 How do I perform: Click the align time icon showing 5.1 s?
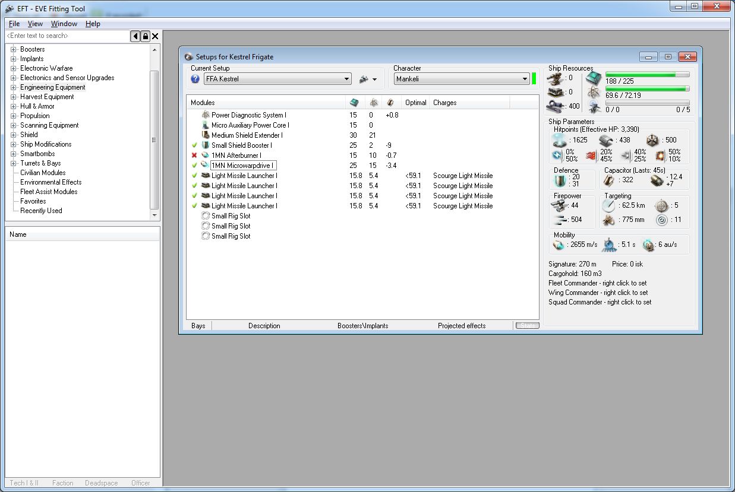[609, 245]
